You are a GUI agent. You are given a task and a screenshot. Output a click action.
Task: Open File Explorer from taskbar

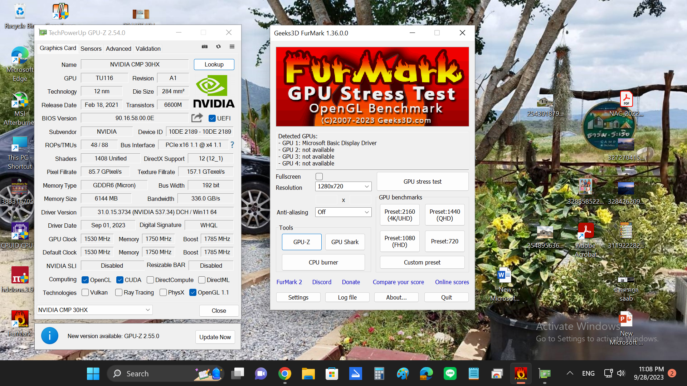308,373
